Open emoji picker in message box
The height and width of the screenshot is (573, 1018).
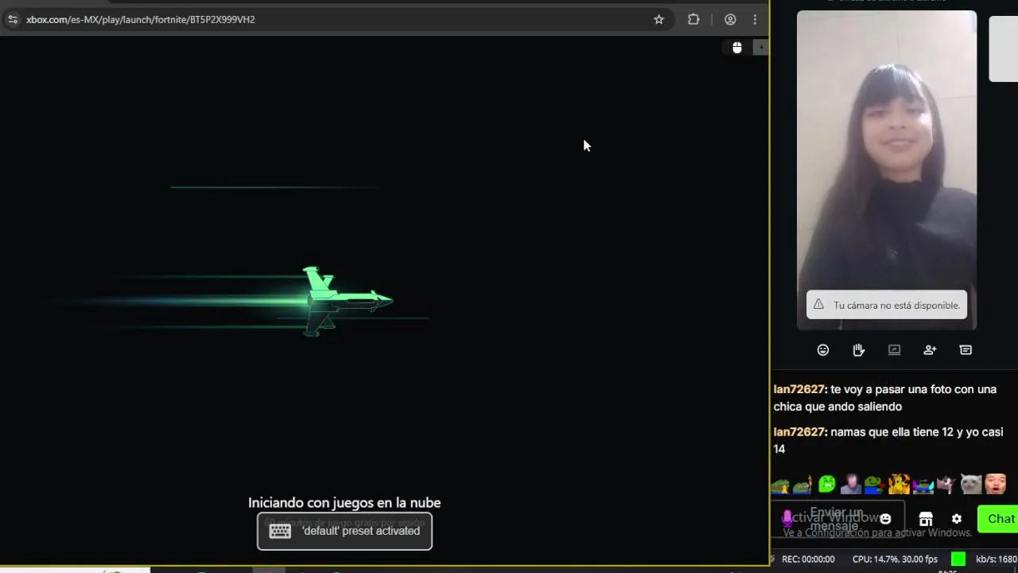pos(885,519)
